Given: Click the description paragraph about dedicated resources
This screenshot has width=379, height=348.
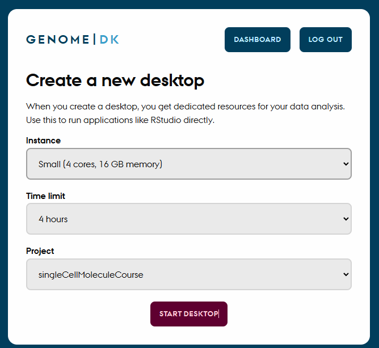Looking at the screenshot, I should (x=185, y=113).
